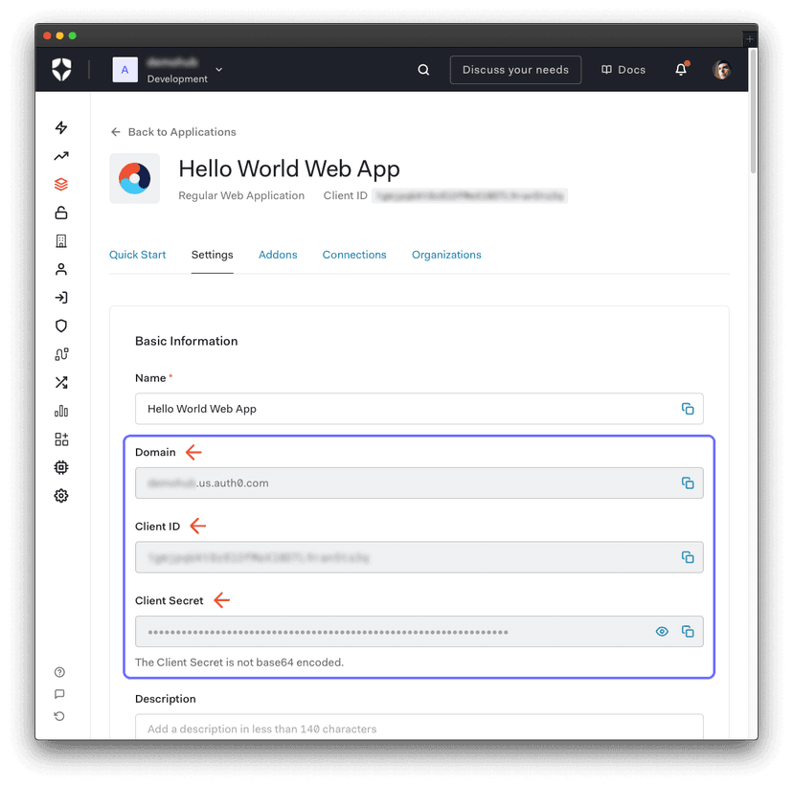Open the search magnifier in the top bar
793x786 pixels.
423,69
